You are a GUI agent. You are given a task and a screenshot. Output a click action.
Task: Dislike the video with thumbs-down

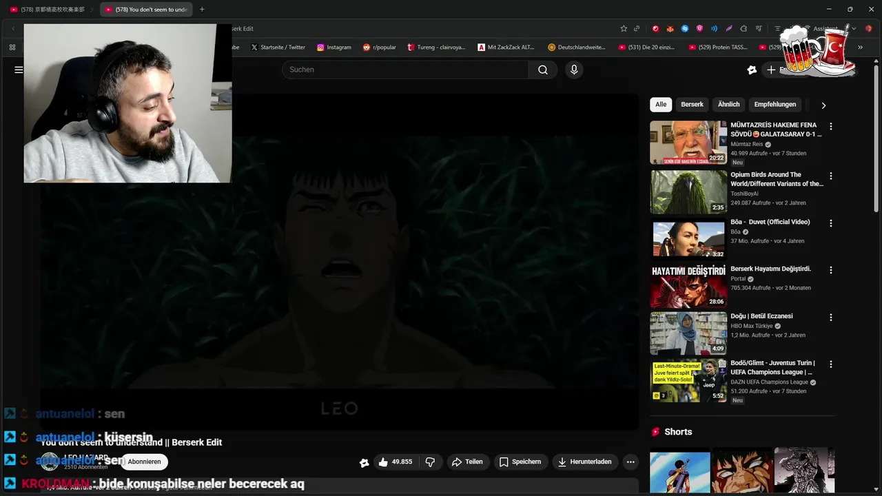430,462
